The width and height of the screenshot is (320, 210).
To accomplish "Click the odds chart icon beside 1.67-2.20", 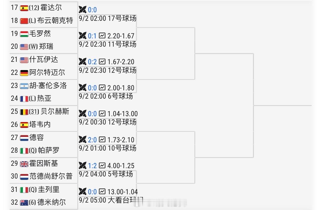I will tap(102, 62).
